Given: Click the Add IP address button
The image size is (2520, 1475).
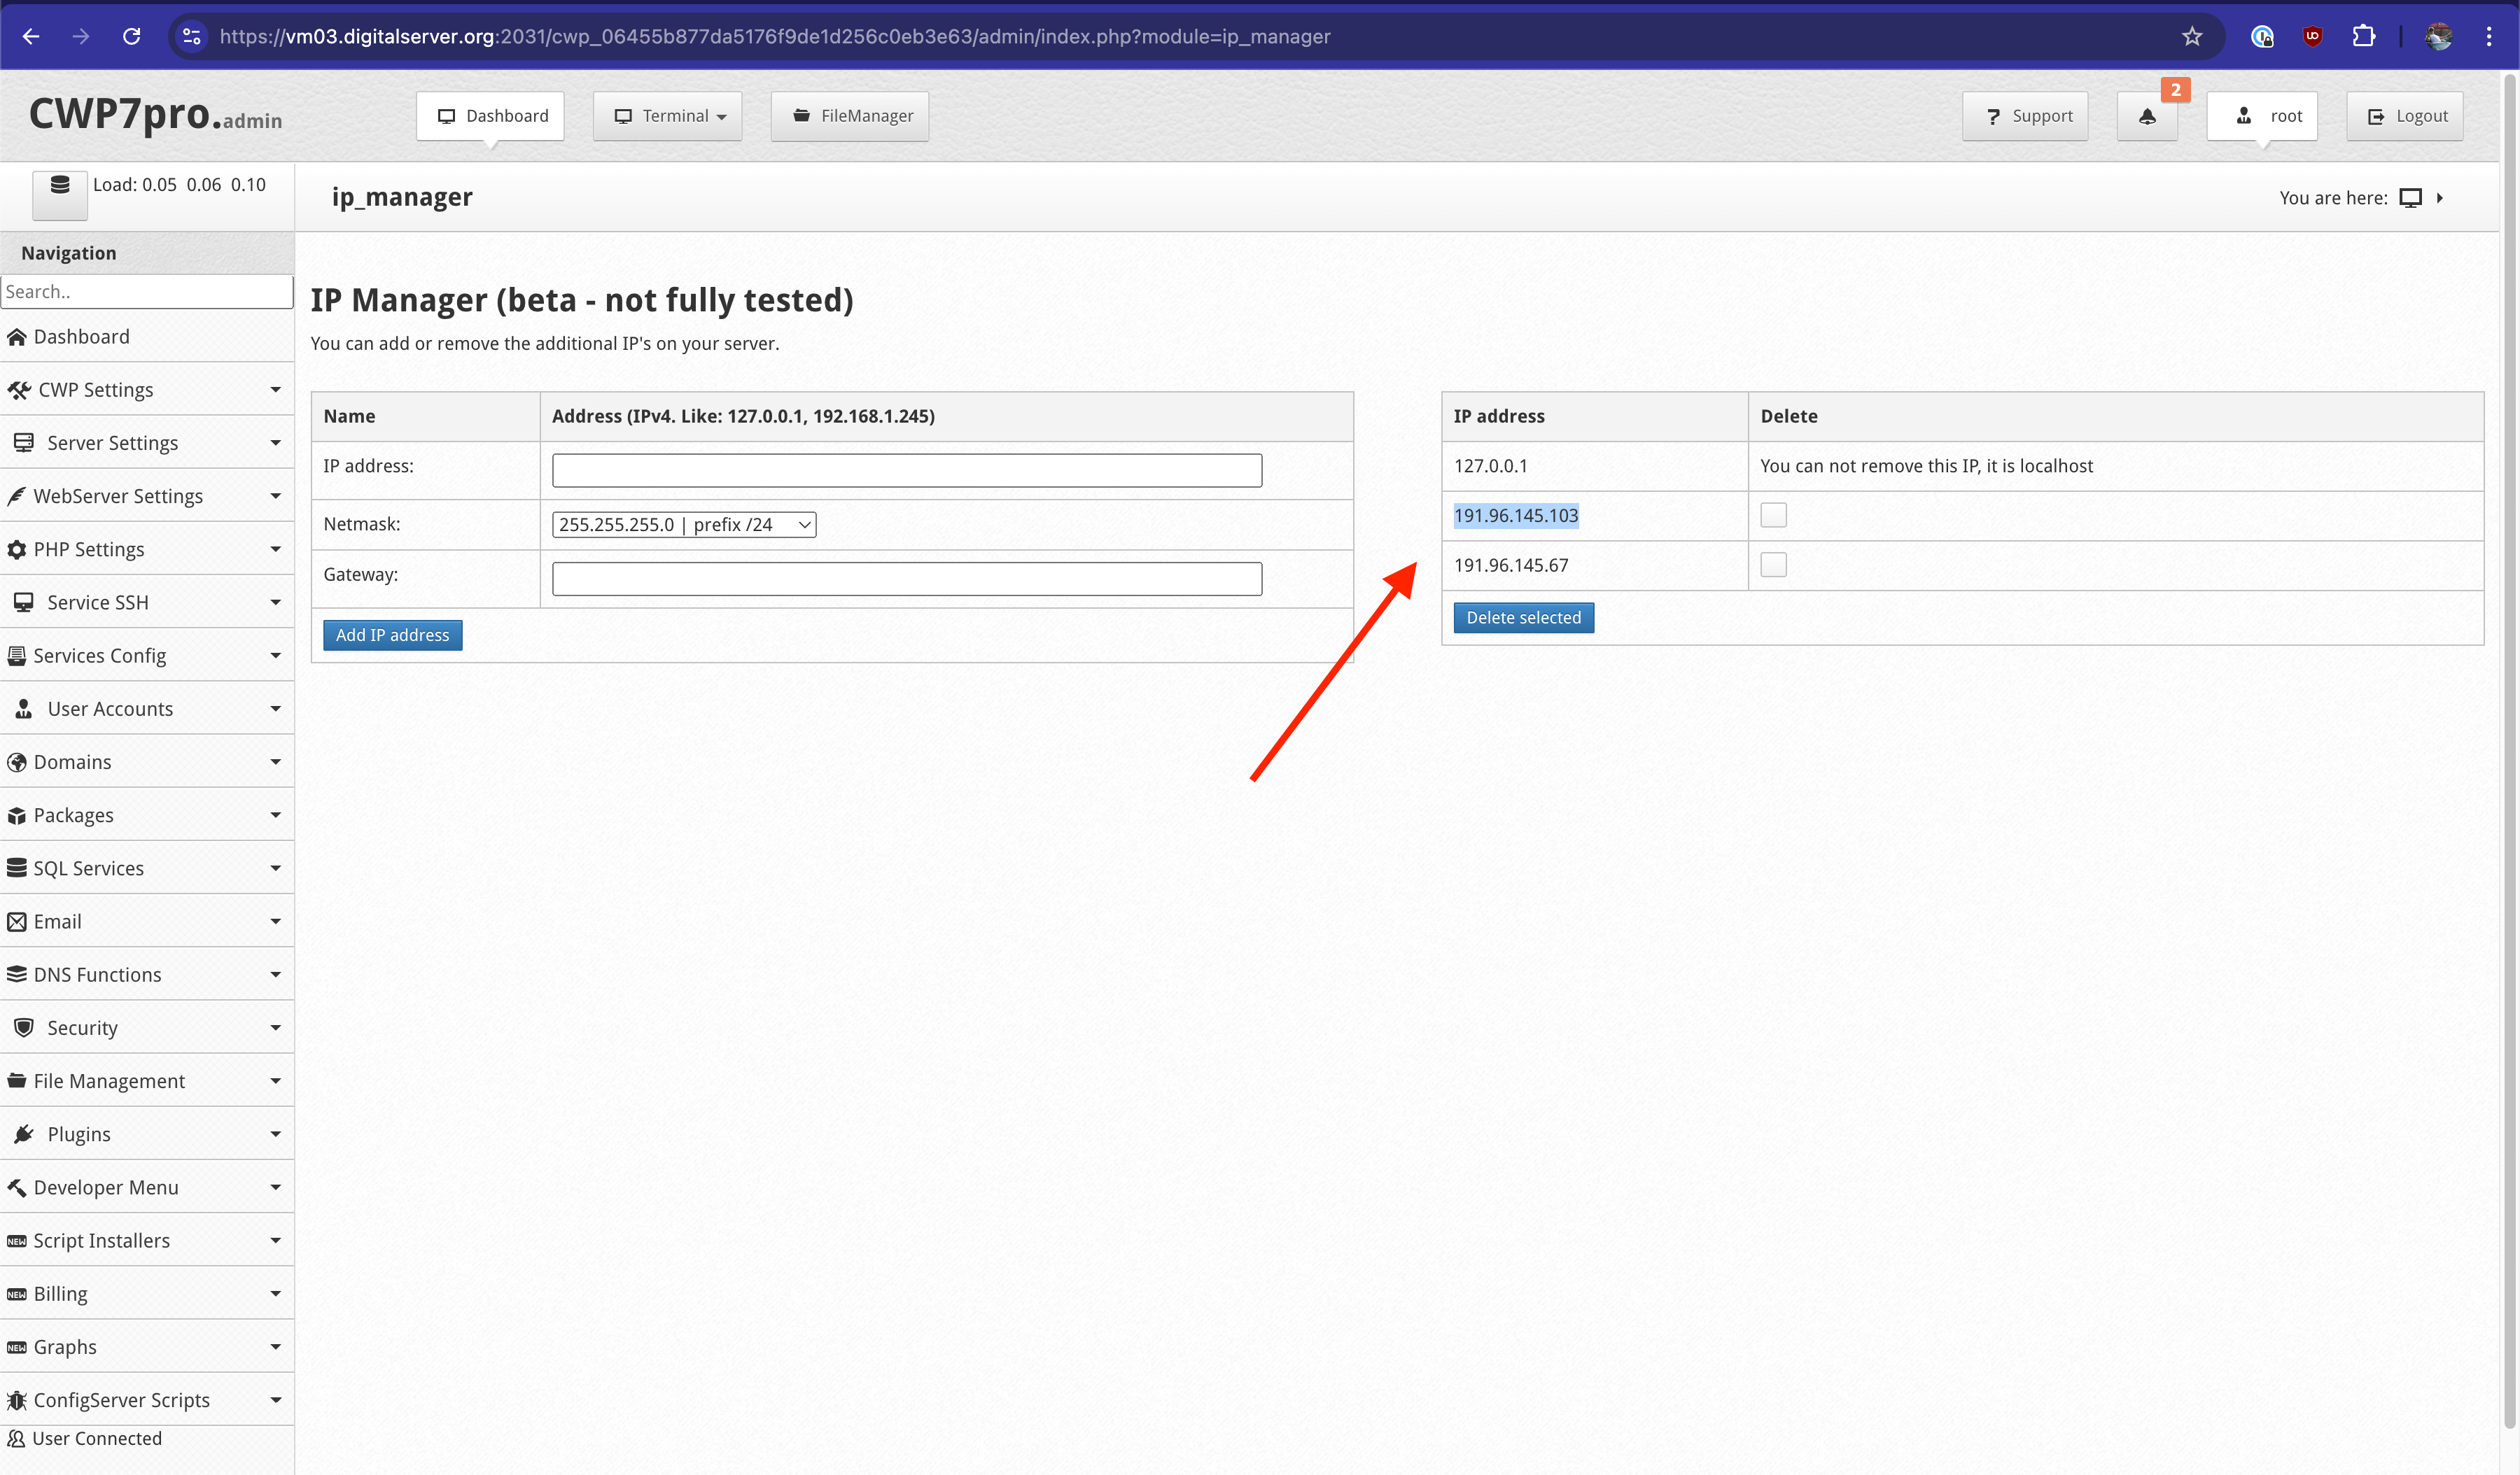Looking at the screenshot, I should (392, 635).
